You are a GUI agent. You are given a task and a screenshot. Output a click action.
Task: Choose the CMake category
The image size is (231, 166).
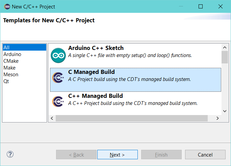[x=11, y=61]
